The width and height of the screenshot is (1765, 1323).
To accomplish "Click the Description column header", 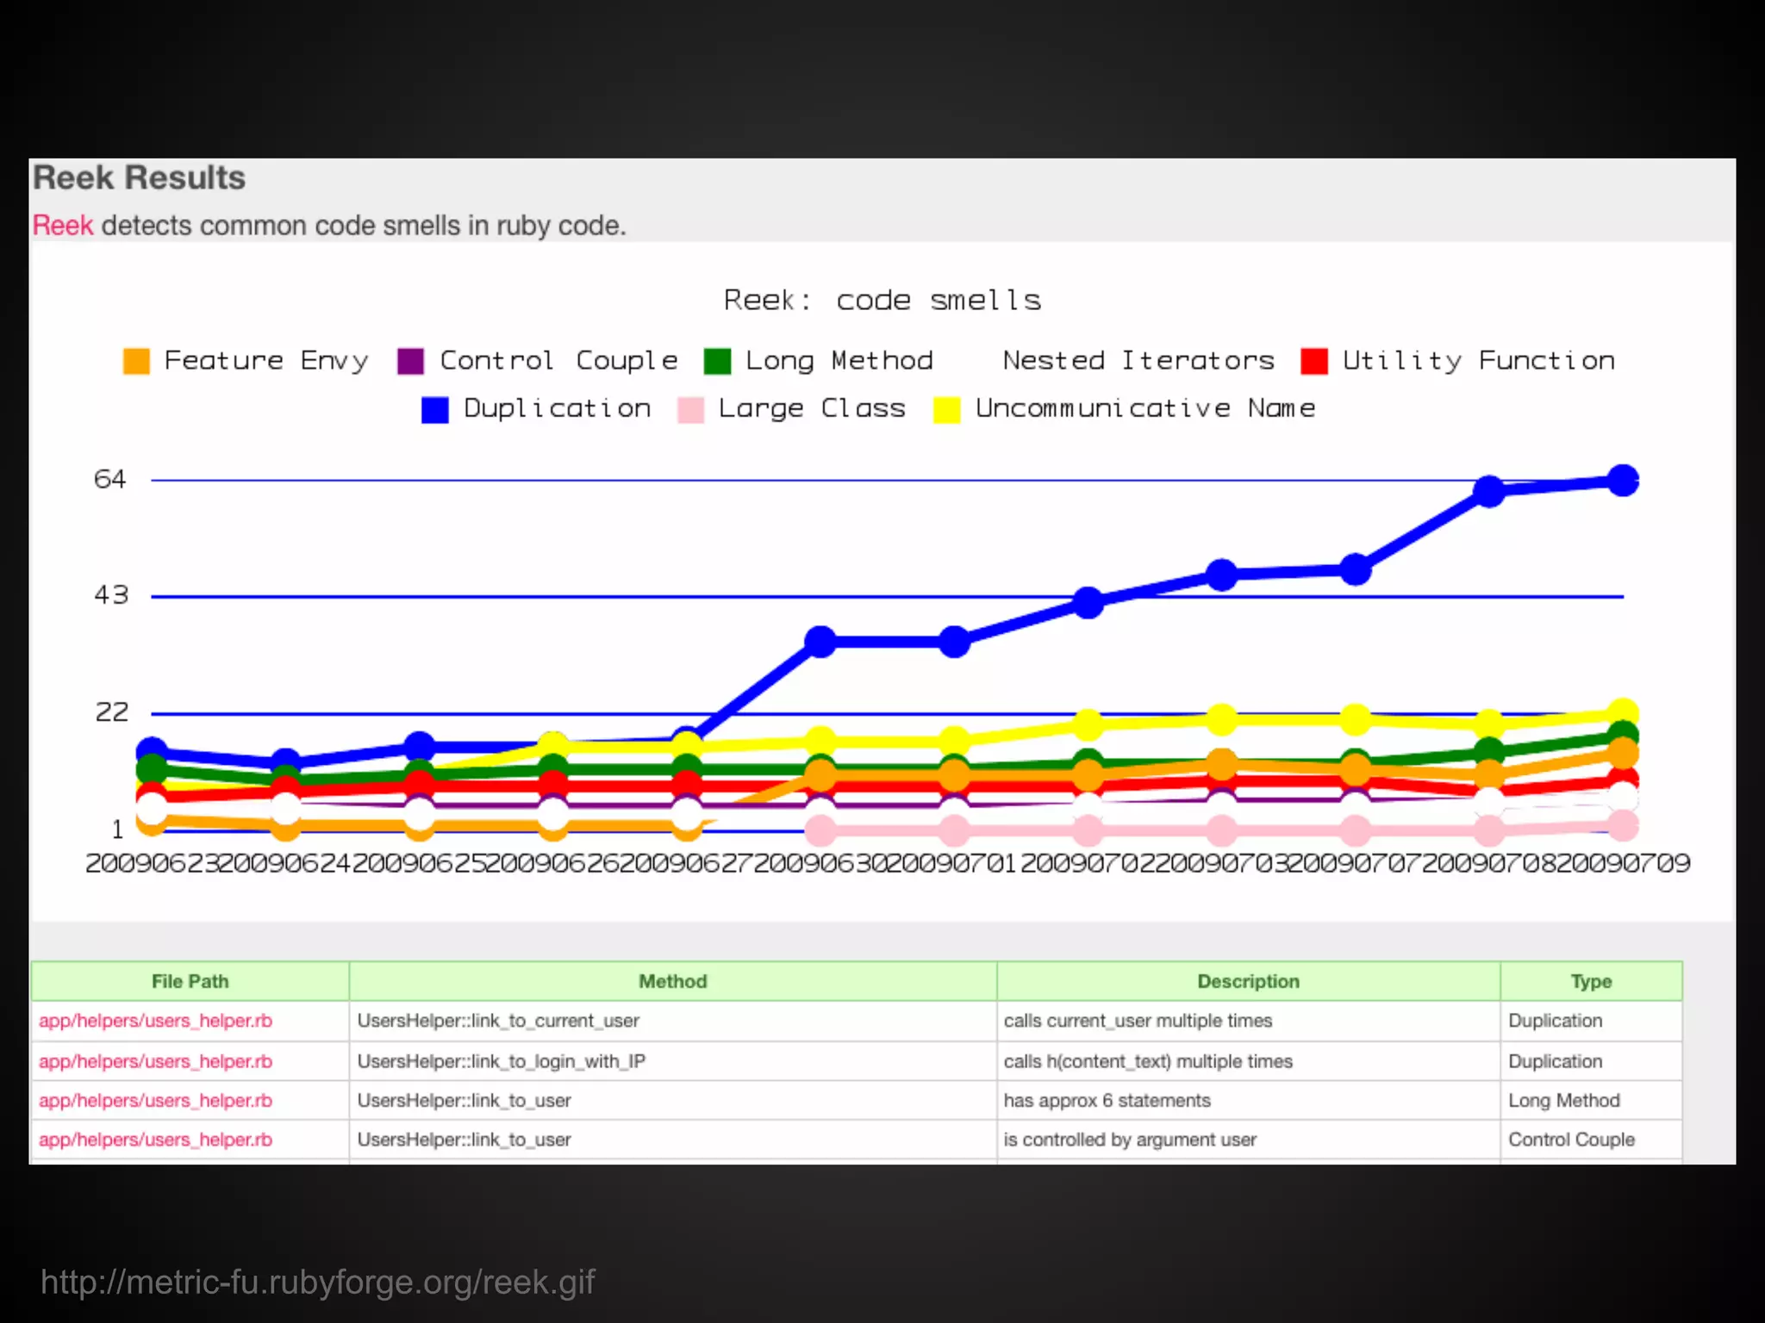I will pos(1248,981).
